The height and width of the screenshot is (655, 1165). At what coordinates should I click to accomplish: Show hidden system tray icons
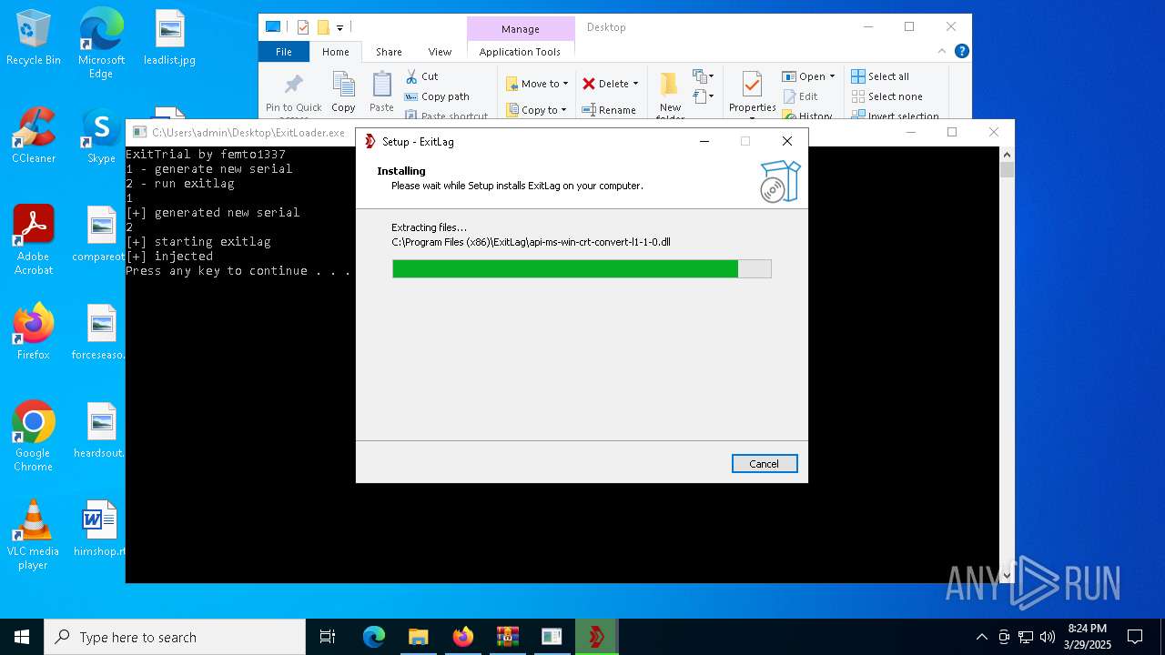(981, 637)
